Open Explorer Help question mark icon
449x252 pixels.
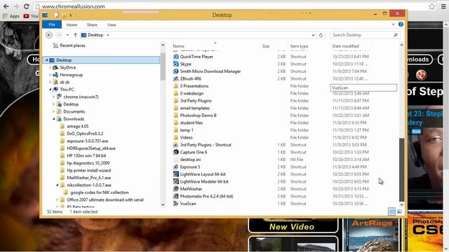coord(401,24)
